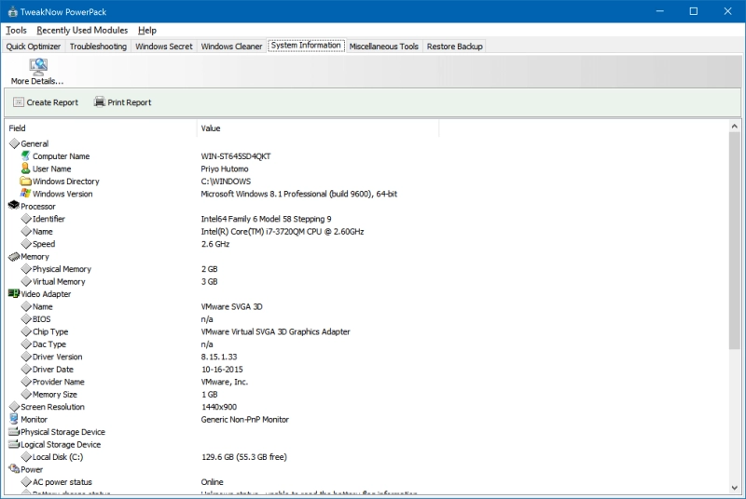Click the Identifier diamond icon

pos(26,219)
